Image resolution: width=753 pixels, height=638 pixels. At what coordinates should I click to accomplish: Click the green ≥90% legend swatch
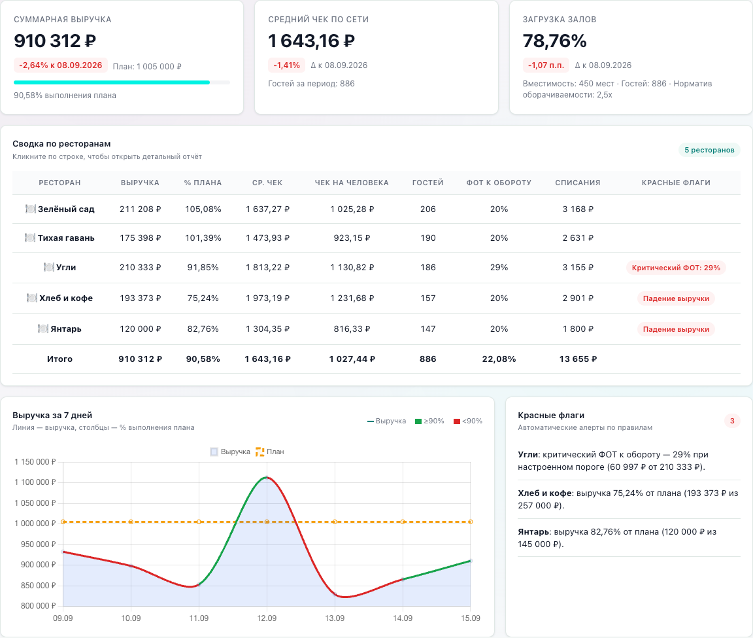[418, 421]
